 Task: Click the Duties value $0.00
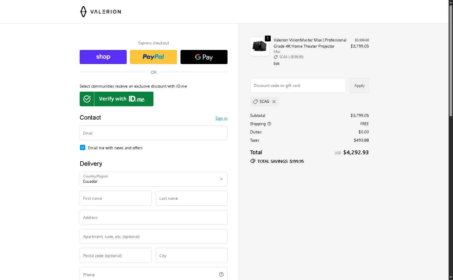click(364, 132)
